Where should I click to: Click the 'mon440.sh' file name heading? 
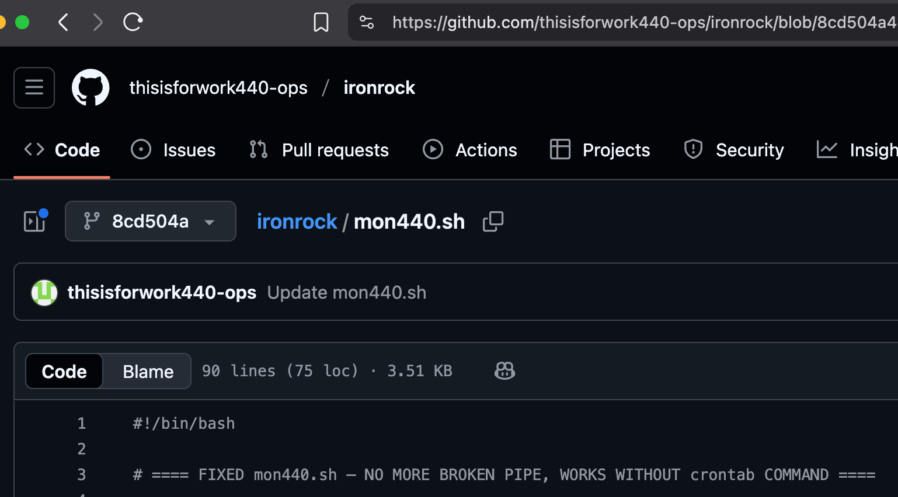(x=409, y=222)
